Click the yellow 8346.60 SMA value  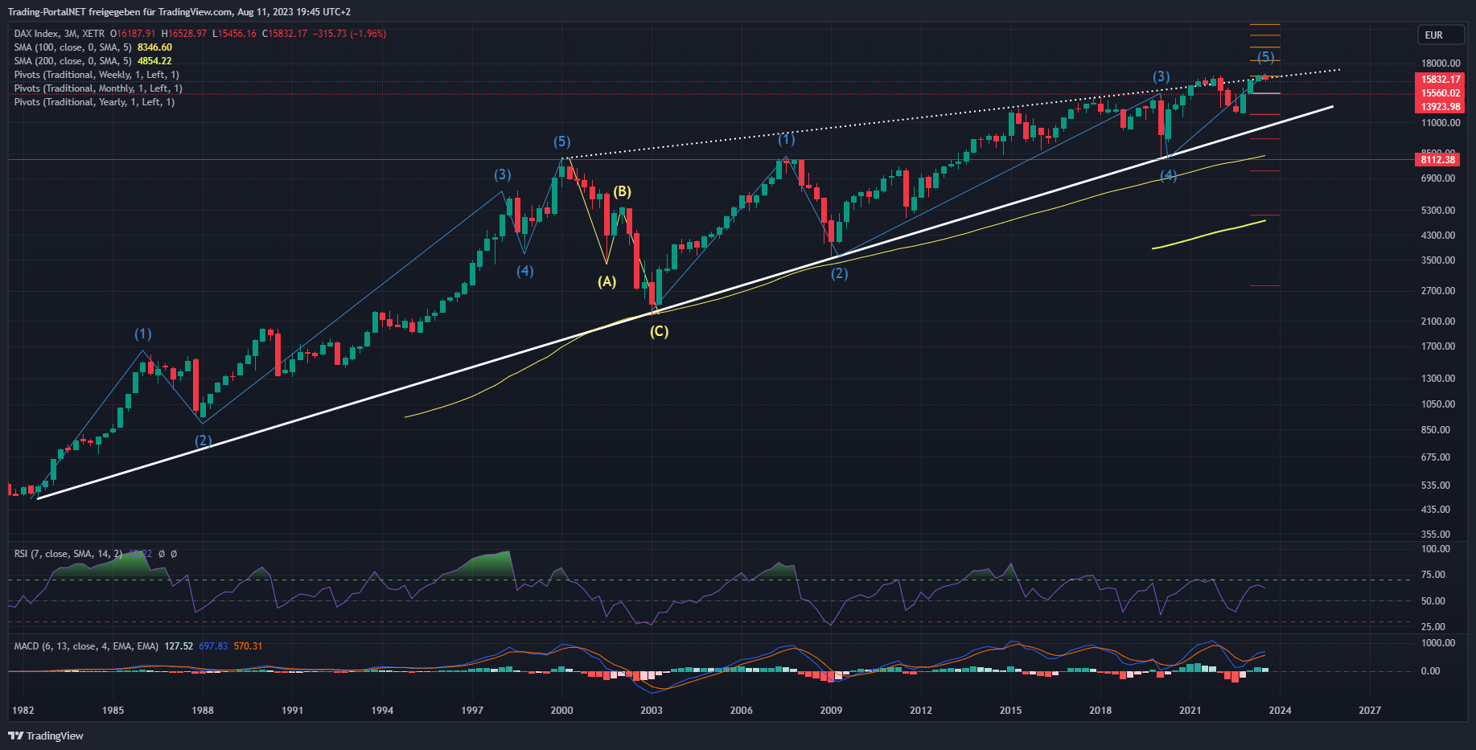(154, 47)
